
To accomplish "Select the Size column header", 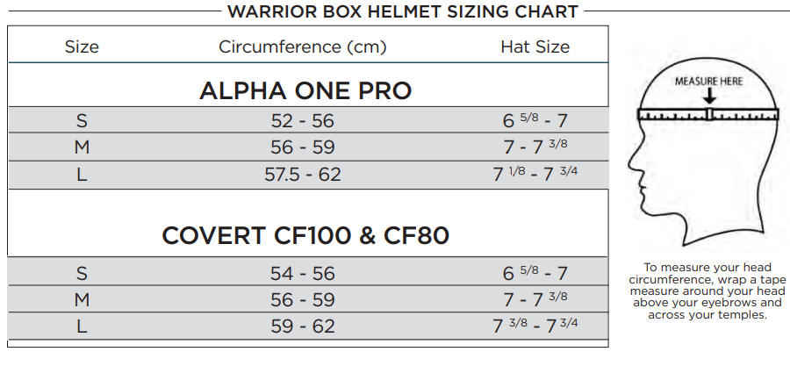I will pyautogui.click(x=82, y=47).
